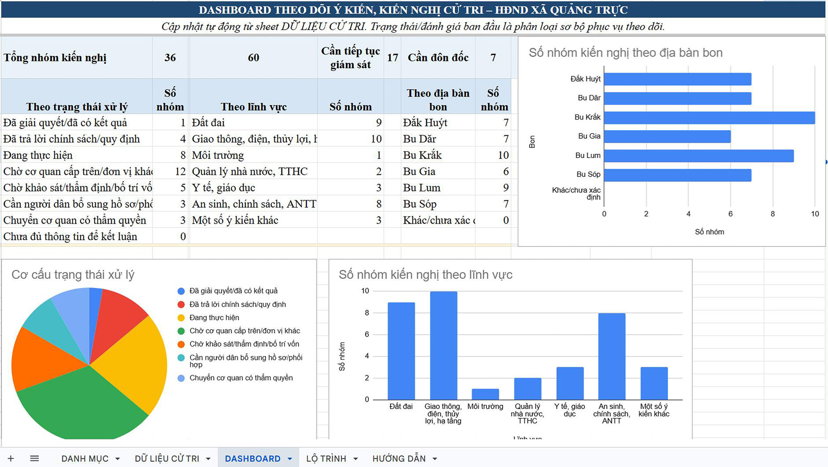Click the light blue legend dot Chuyển cơ quan
828x467 pixels.
(x=181, y=378)
